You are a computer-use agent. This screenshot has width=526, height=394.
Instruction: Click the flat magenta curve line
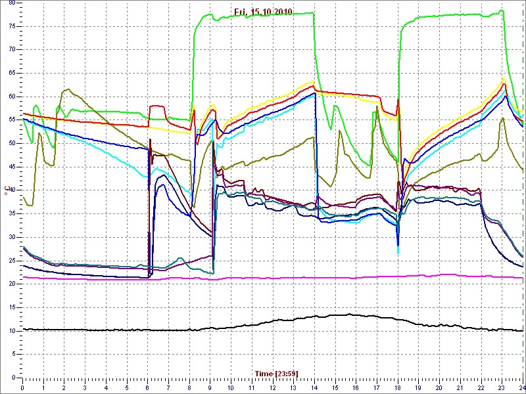coord(263,277)
